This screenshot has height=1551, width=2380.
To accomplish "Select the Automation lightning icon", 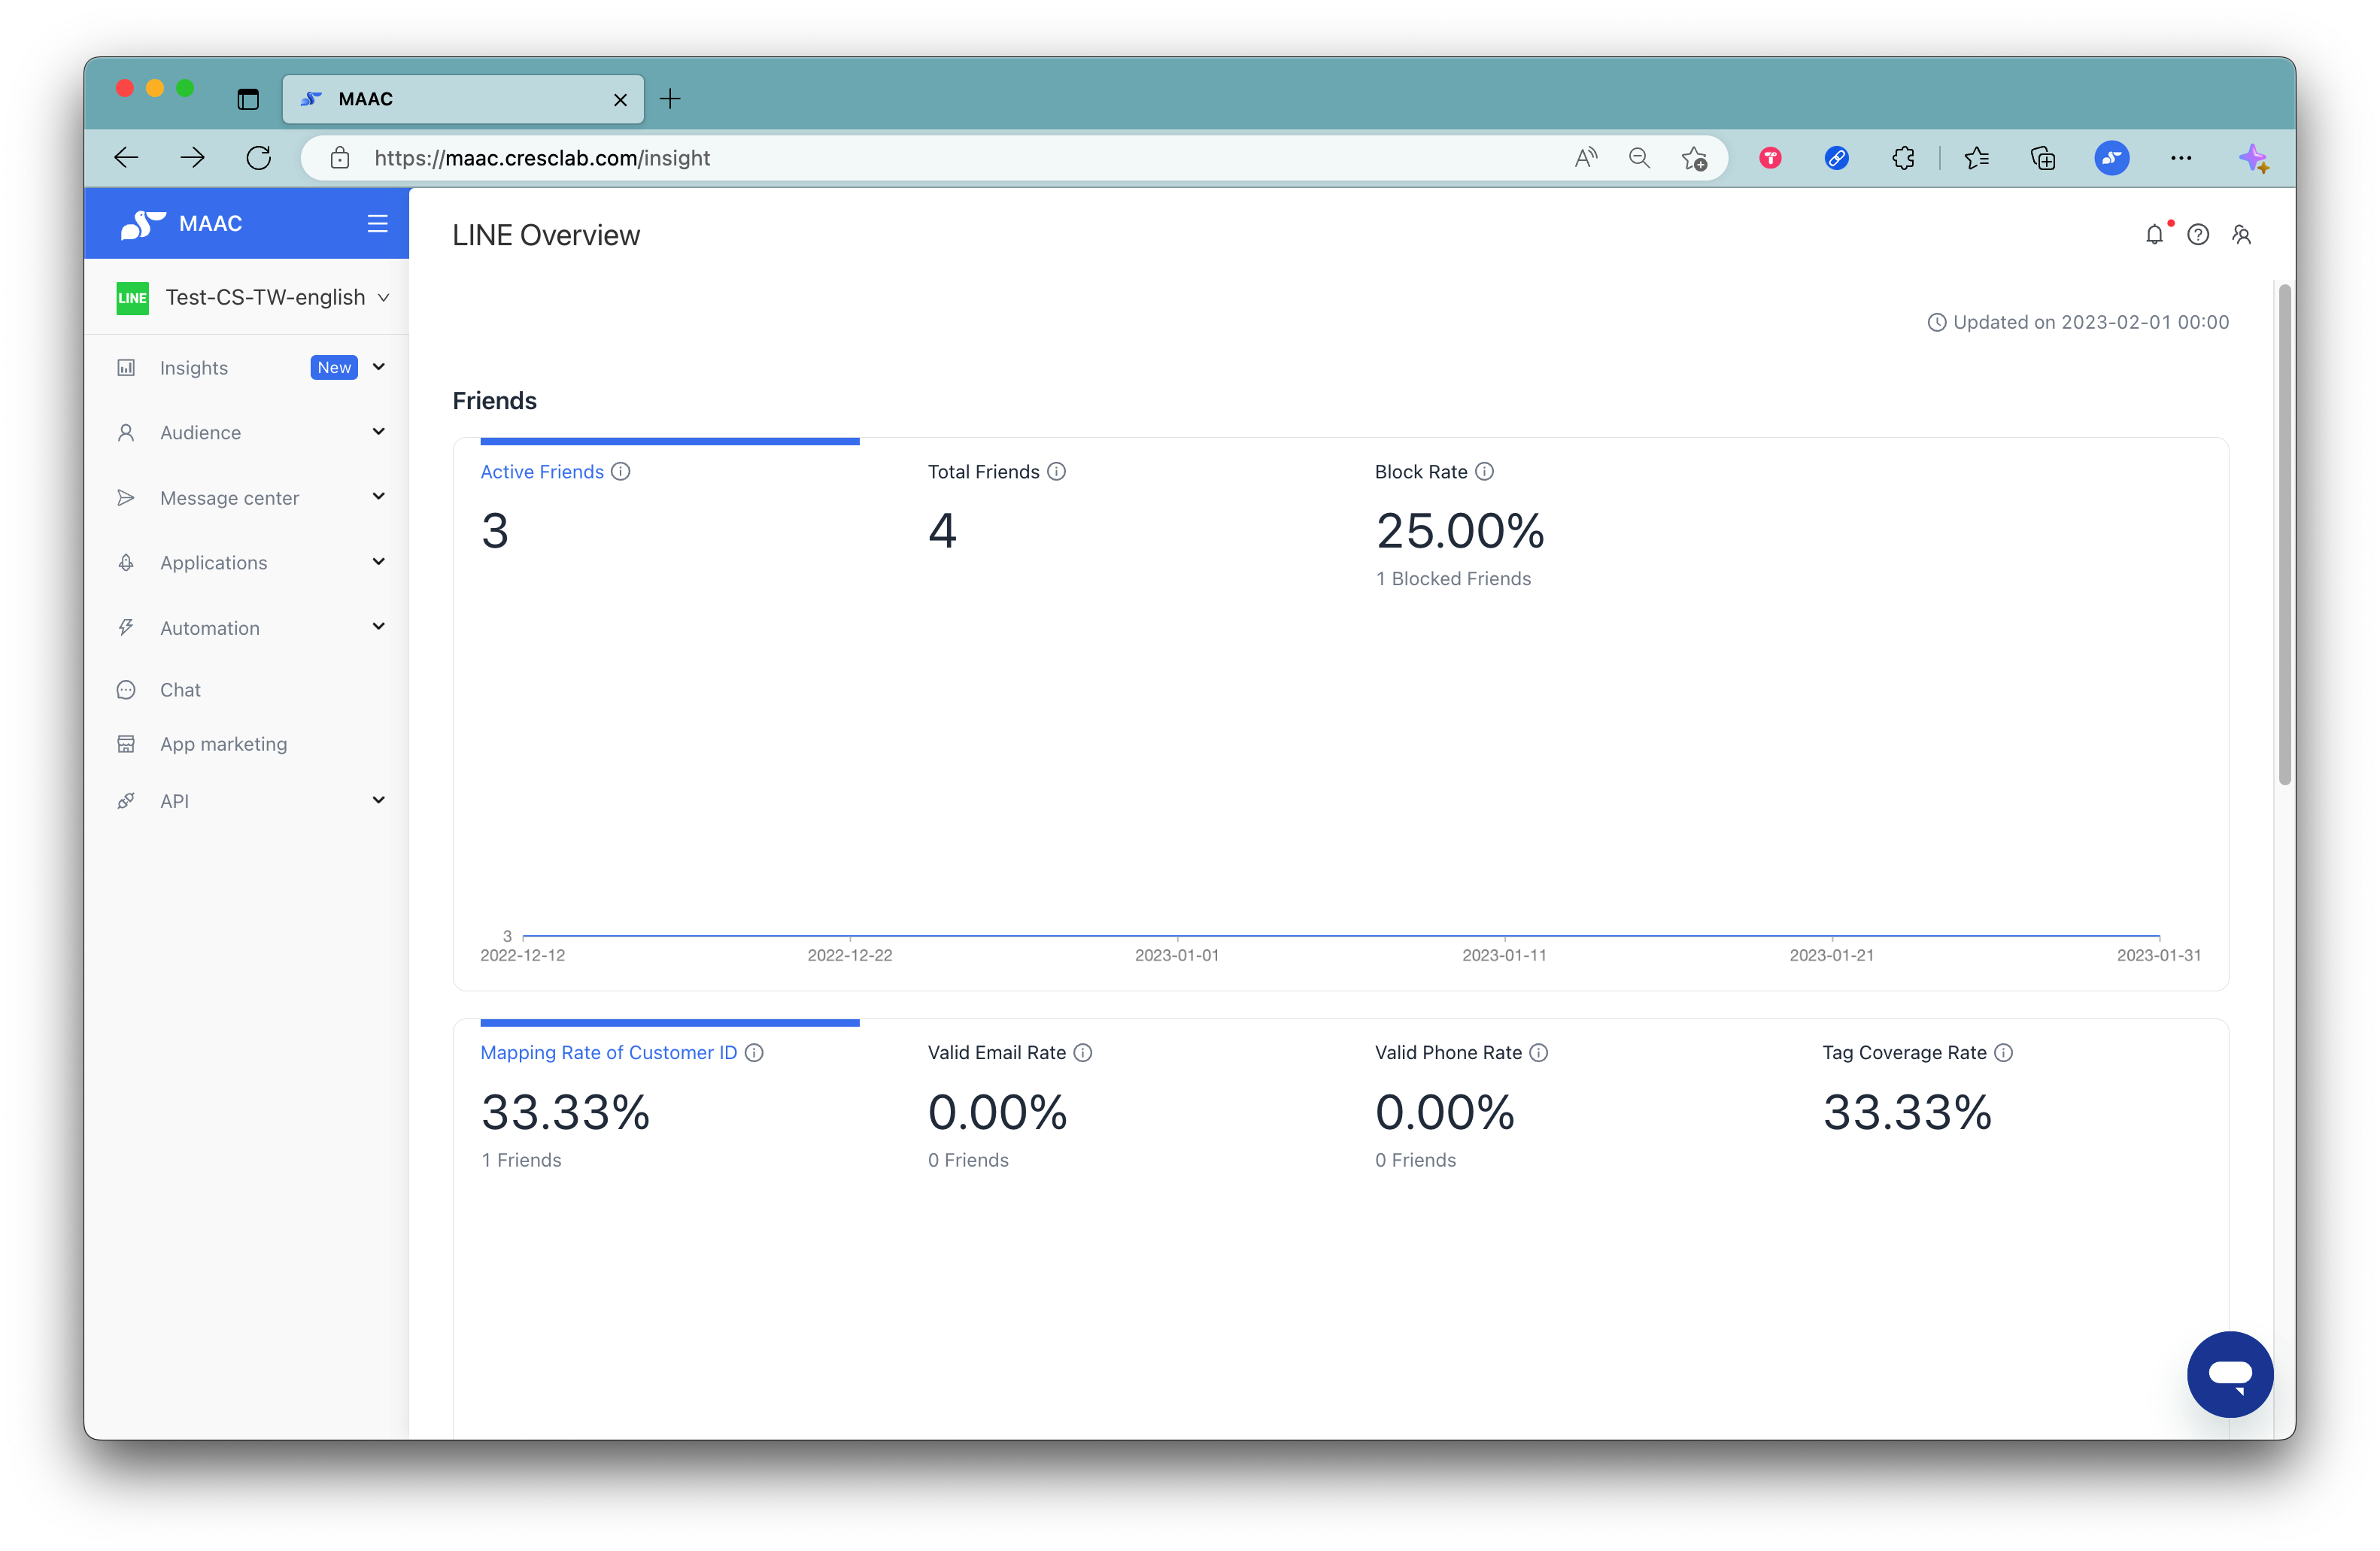I will [x=126, y=627].
